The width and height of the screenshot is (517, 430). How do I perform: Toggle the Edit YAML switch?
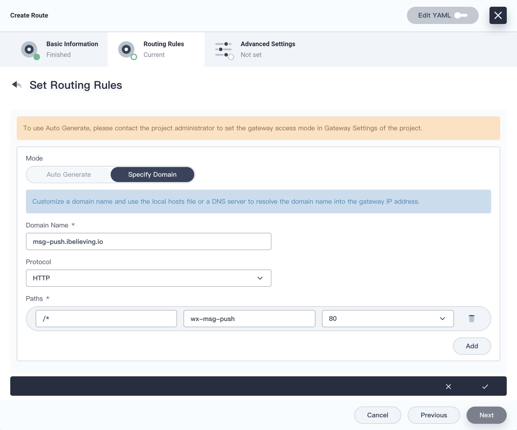461,15
